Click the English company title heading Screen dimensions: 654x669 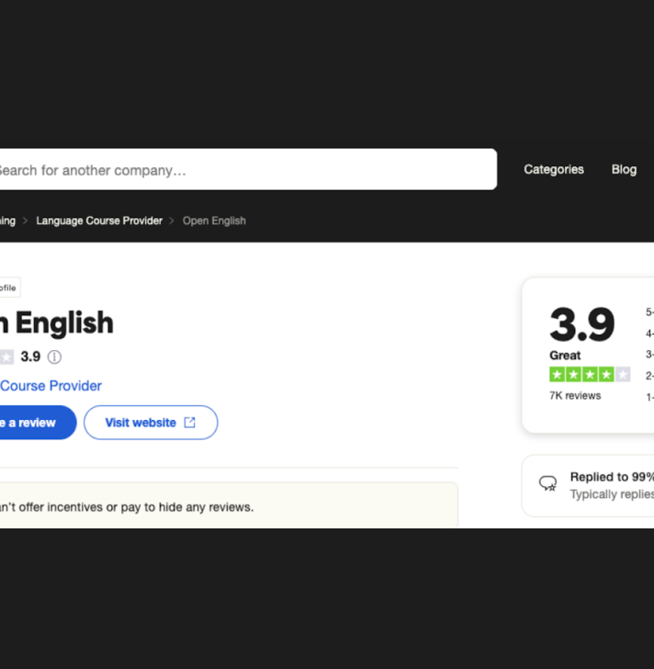[x=57, y=323]
